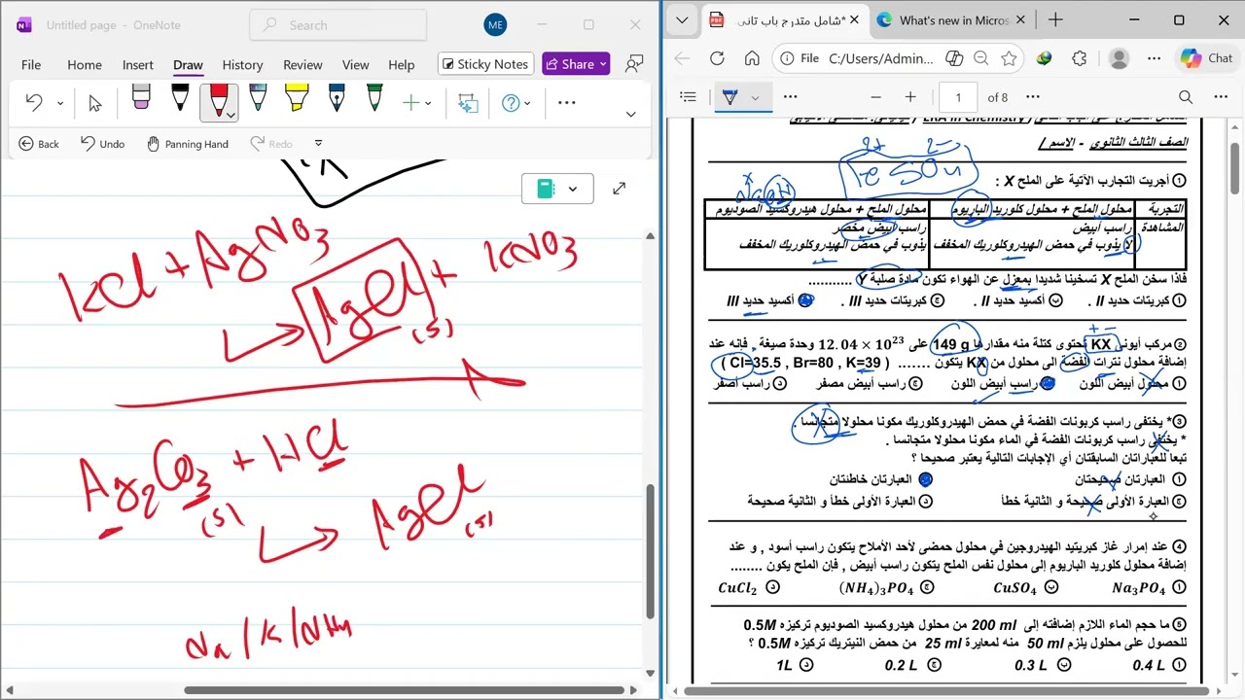The image size is (1245, 700).
Task: Open more ribbon commands ellipsis in OneNote
Action: (567, 102)
